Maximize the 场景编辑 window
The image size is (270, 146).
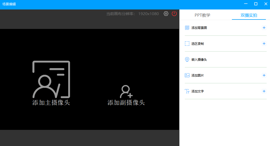click(256, 4)
